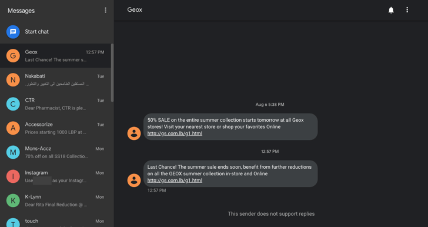Screen dimensions: 428x227
Task: Open the Geox conversation avatar
Action: pyautogui.click(x=13, y=56)
